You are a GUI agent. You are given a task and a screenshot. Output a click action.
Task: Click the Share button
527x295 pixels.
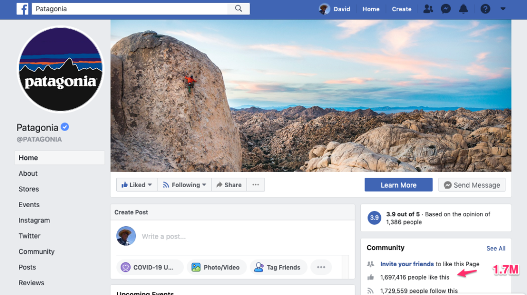[x=229, y=185]
